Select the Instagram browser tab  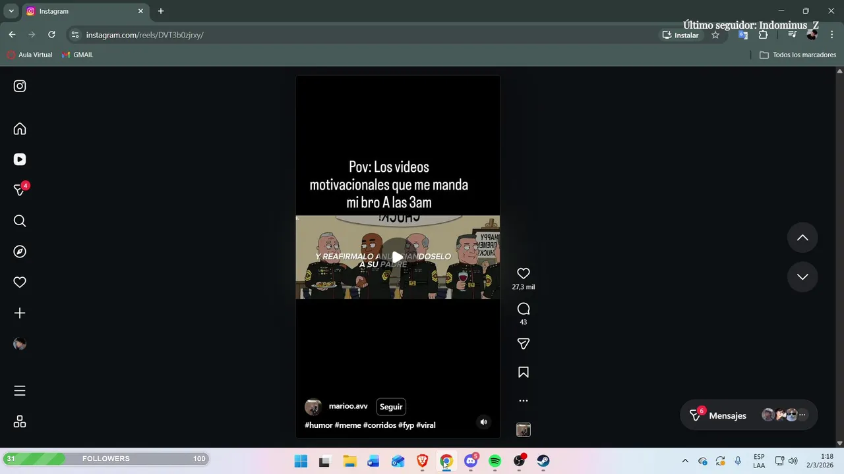tap(84, 11)
